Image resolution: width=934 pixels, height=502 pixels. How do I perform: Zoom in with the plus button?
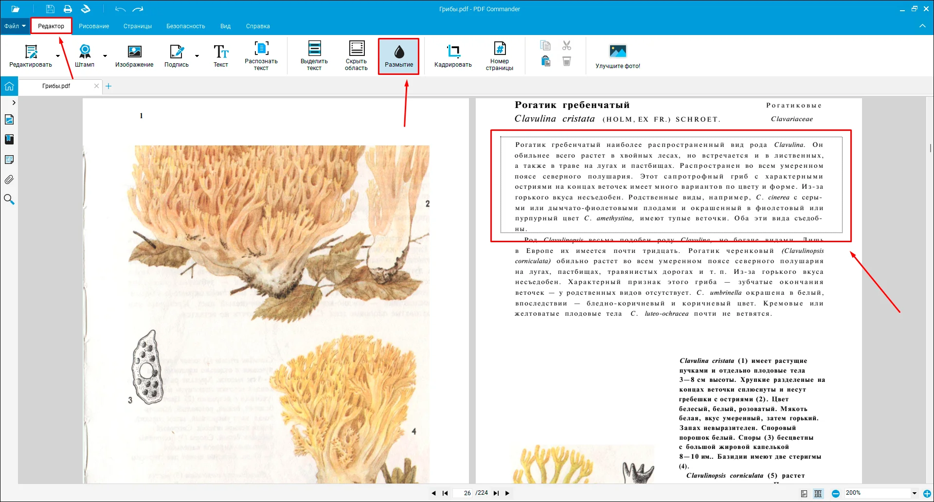tap(927, 493)
